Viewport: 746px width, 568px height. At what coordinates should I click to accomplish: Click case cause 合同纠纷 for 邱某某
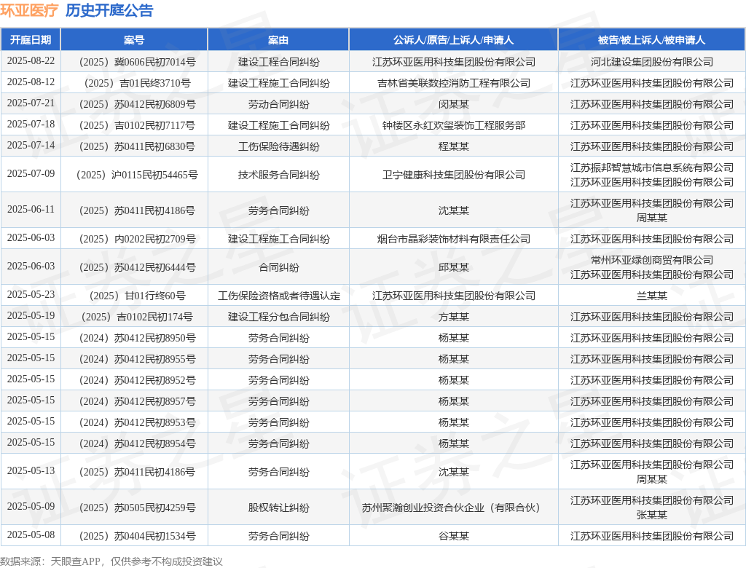279,267
